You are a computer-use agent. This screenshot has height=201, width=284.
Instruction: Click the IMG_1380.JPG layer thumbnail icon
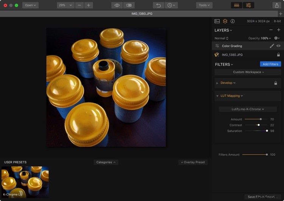(217, 55)
